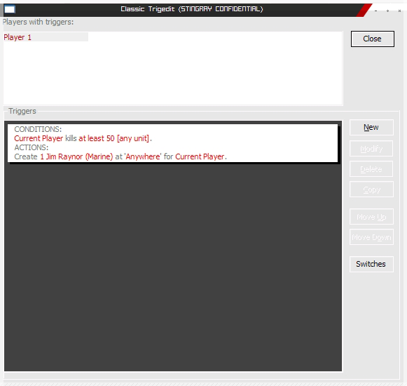Select Player 1 in players list

(x=46, y=37)
